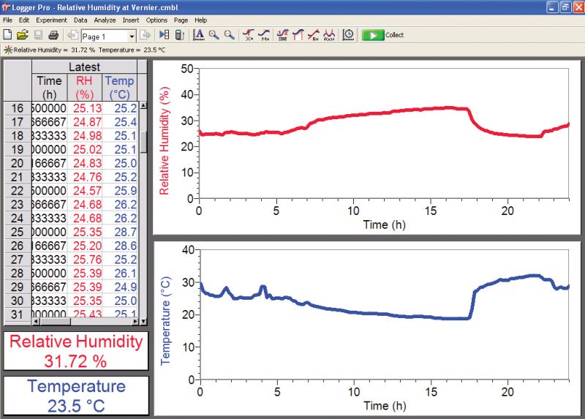The height and width of the screenshot is (419, 585).
Task: Click the sensor status icon beside Relative Humidity
Action: 8,50
